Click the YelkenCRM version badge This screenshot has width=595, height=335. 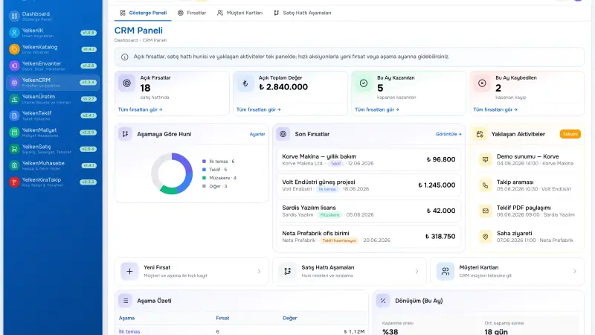(x=88, y=83)
